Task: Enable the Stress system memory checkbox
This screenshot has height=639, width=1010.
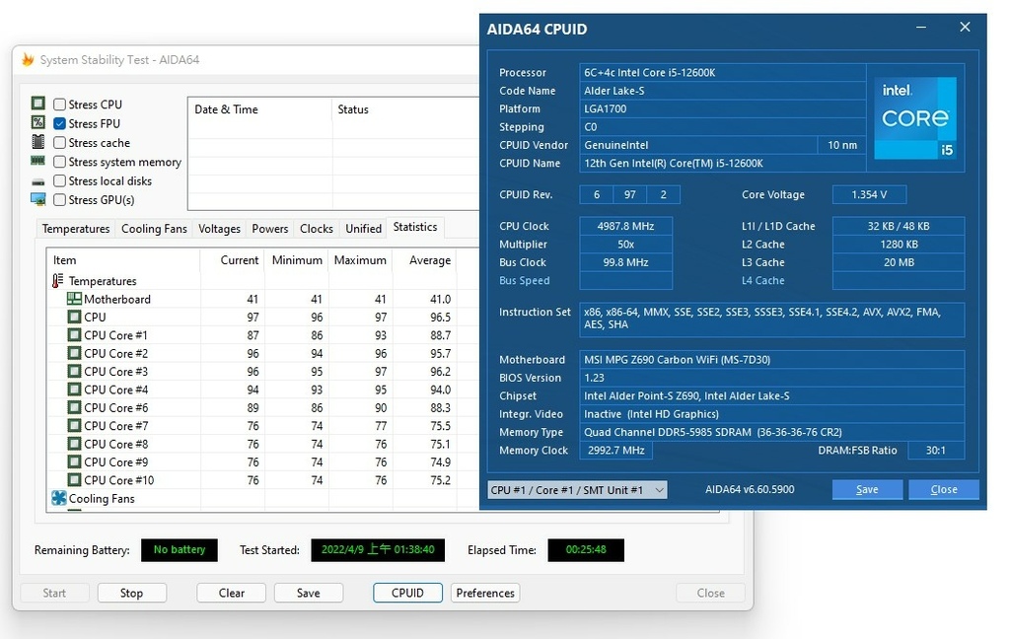Action: (x=60, y=162)
